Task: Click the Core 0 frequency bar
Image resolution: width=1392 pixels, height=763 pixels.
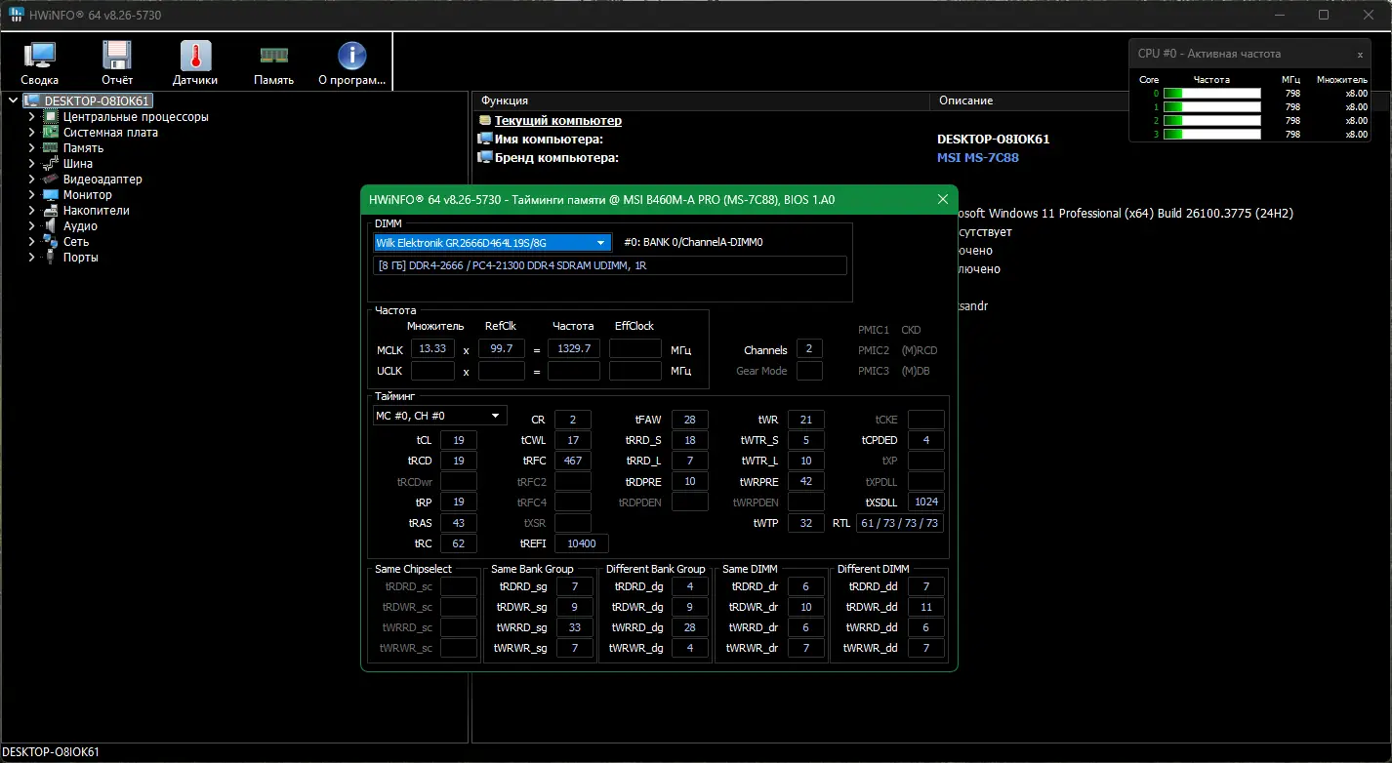Action: (x=1211, y=94)
